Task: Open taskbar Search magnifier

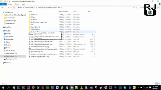Action: (9, 87)
